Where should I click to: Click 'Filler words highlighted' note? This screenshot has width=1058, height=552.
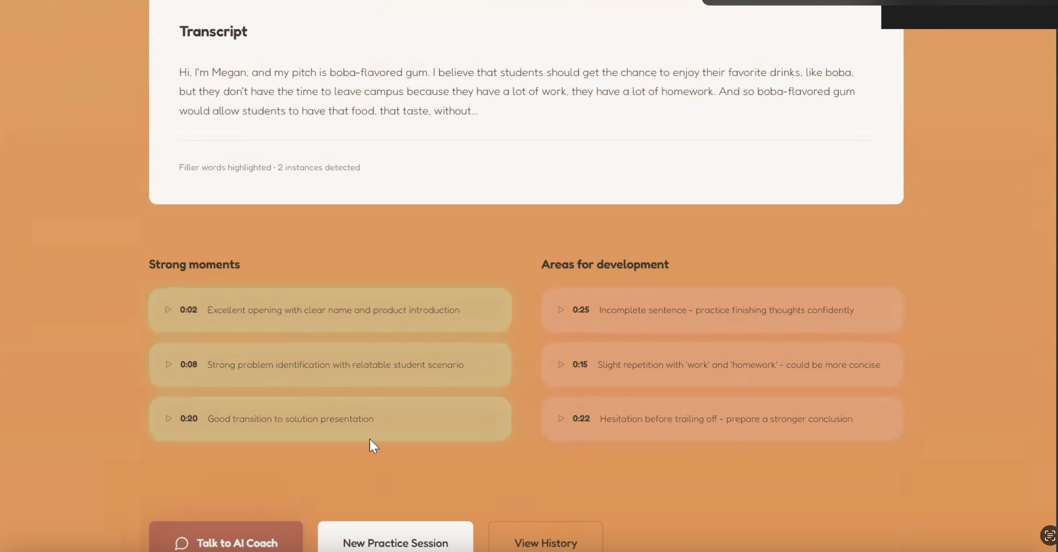(x=269, y=167)
